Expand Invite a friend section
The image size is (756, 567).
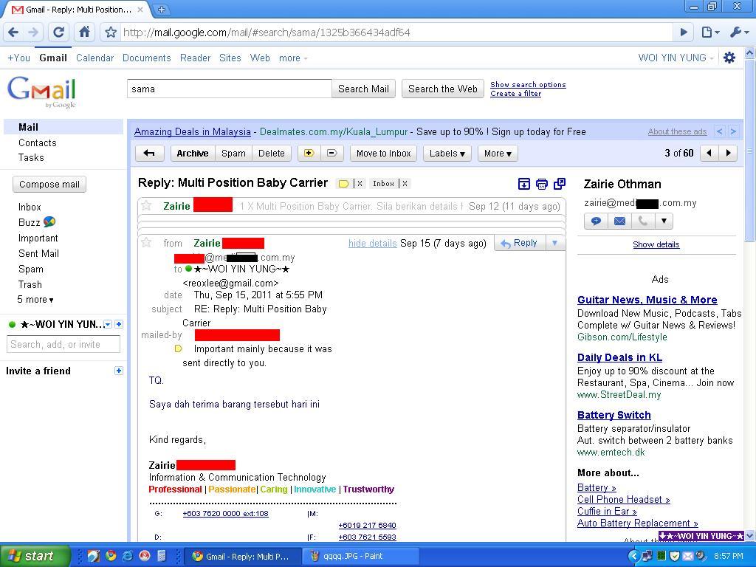pyautogui.click(x=119, y=371)
